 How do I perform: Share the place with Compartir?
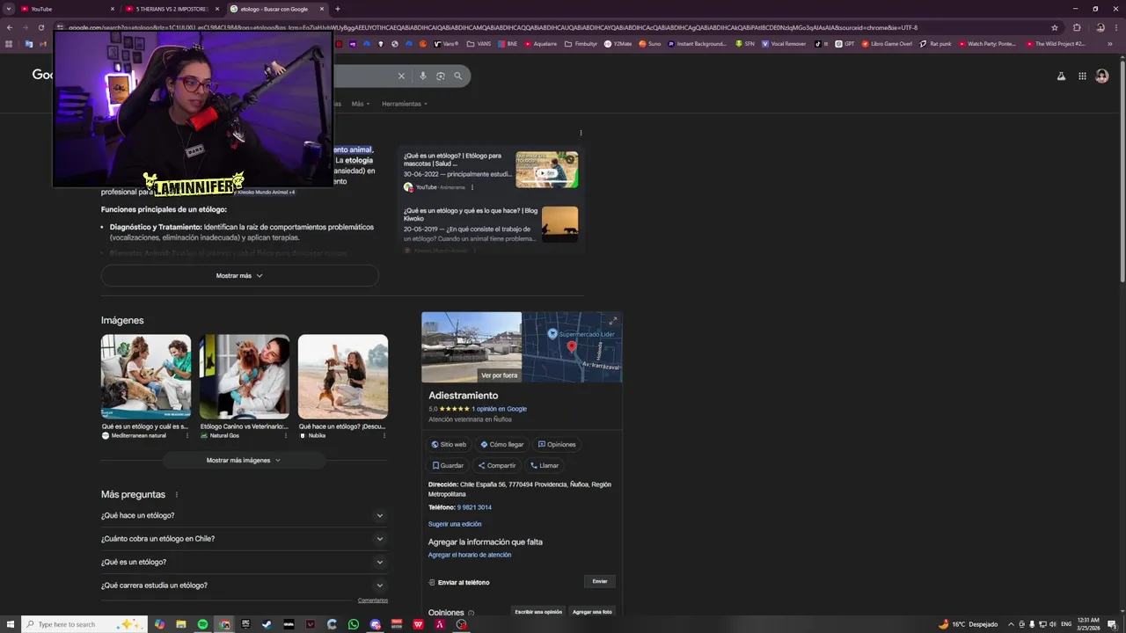tap(497, 466)
